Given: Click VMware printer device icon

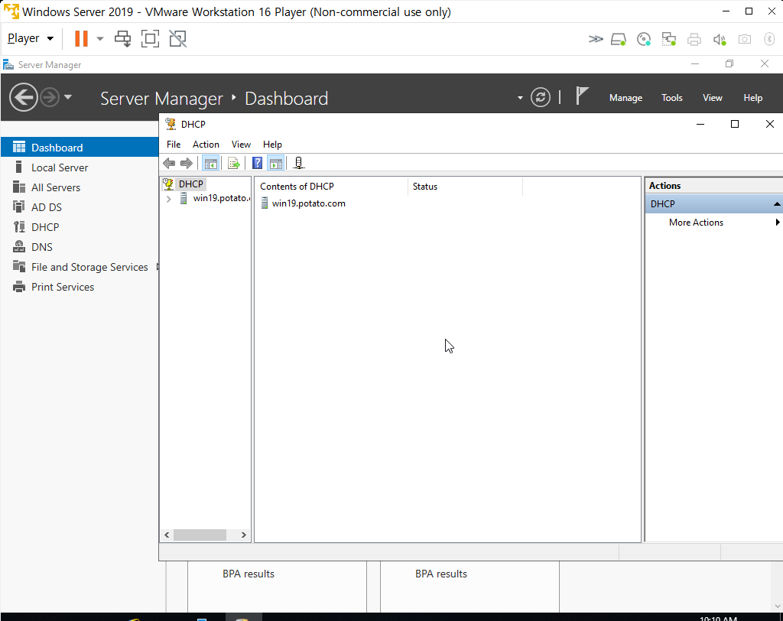Looking at the screenshot, I should 694,39.
